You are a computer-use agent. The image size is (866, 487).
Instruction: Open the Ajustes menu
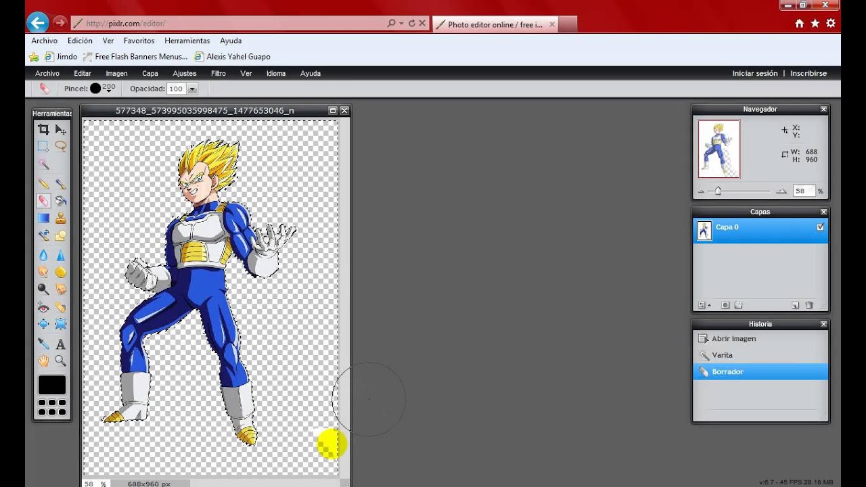coord(185,73)
